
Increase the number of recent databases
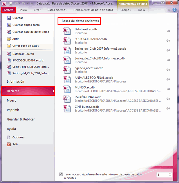[x=170, y=174]
